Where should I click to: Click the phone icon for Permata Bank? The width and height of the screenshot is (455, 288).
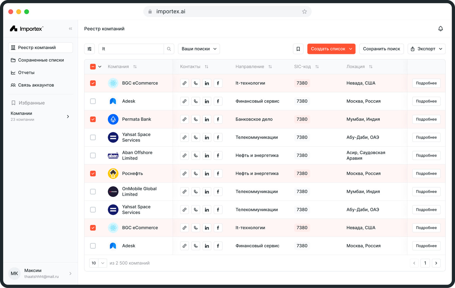coord(196,119)
